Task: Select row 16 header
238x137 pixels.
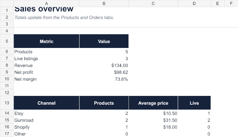Action: click(7, 127)
